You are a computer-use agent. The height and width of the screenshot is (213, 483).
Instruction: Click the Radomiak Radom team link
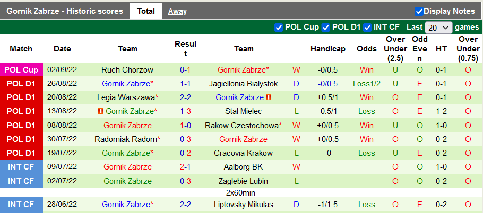pyautogui.click(x=125, y=139)
